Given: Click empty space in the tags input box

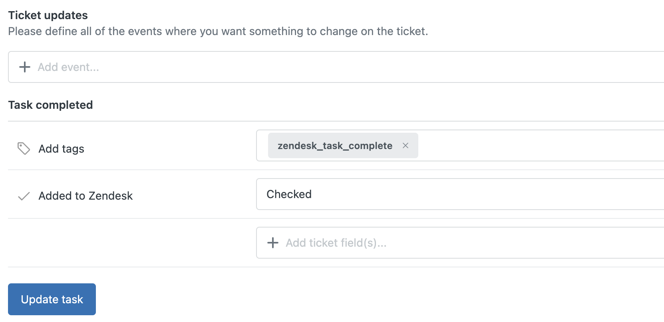Looking at the screenshot, I should coord(539,145).
